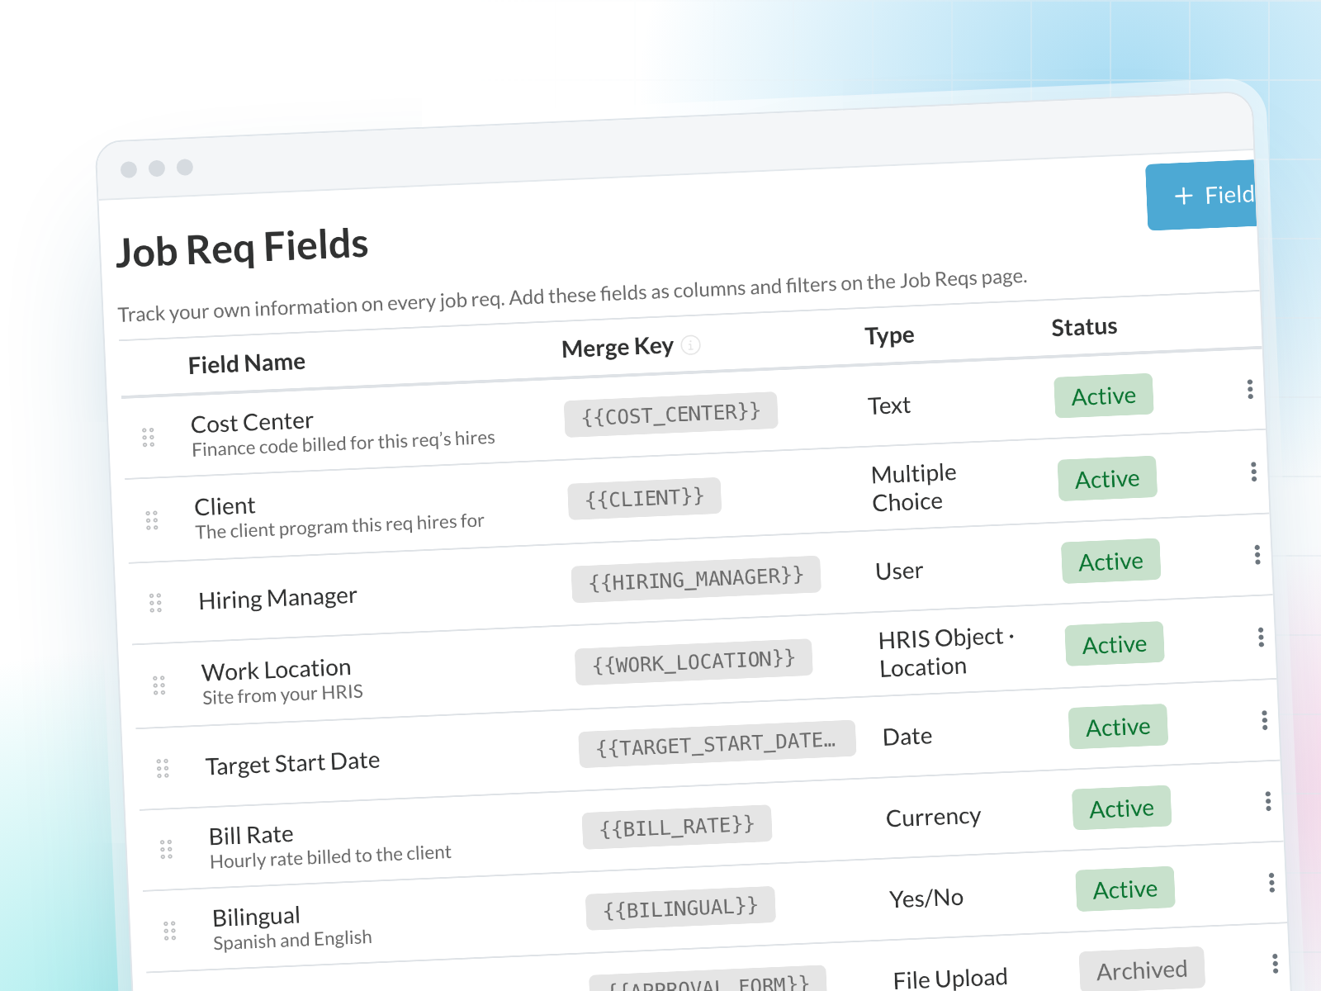Open the Target Start Date kebab menu
The image size is (1321, 991).
tap(1264, 720)
